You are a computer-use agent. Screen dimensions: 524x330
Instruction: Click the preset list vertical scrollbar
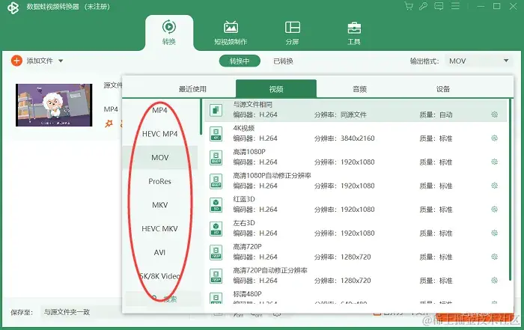(511, 190)
